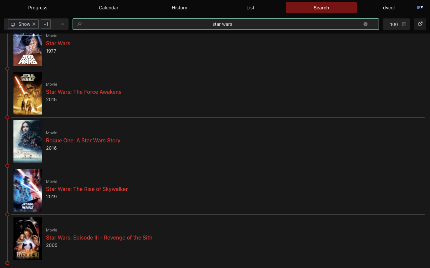Screen dimensions: 430x268
Task: Collapse the filter bar using the chevron
Action: 62,24
